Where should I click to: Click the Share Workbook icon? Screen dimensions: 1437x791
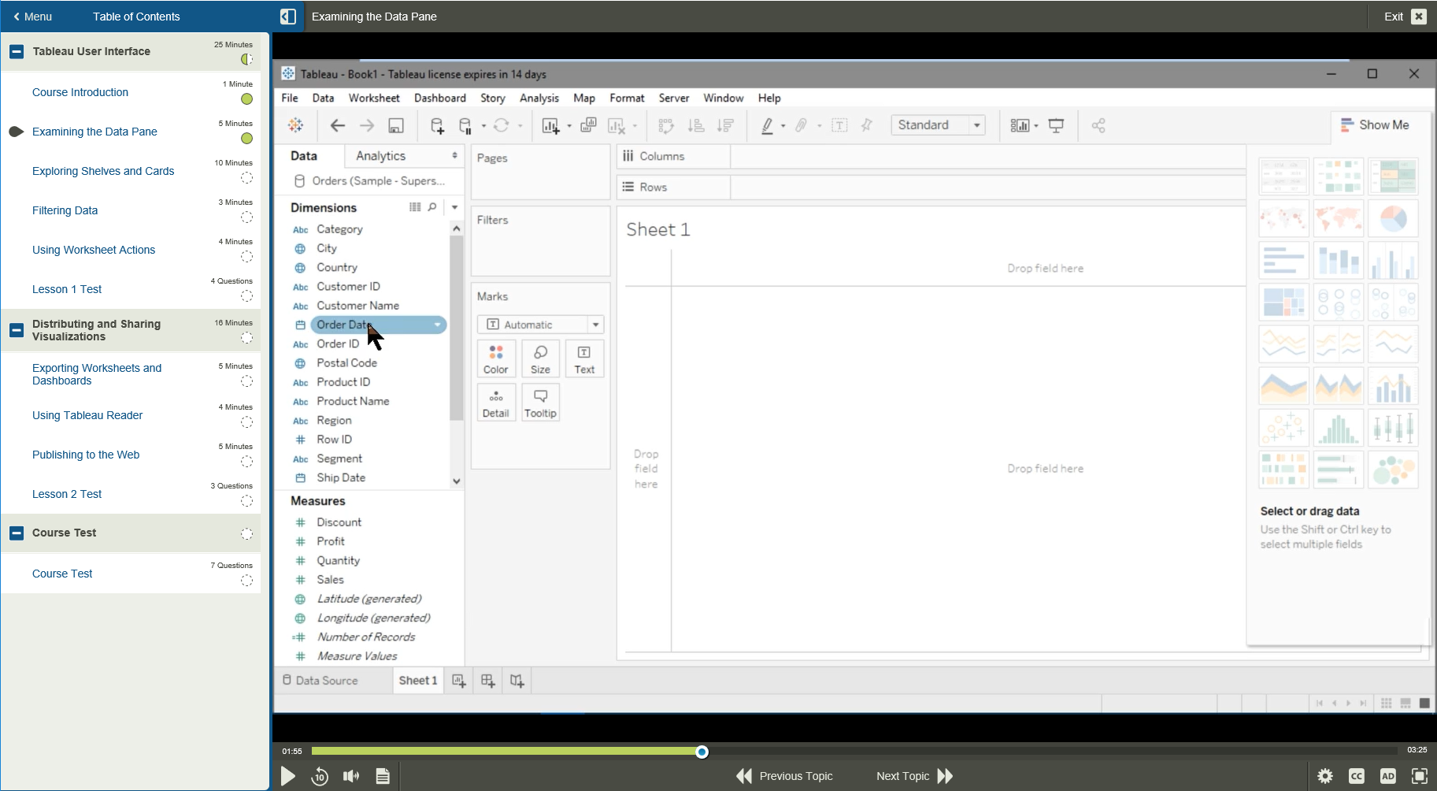coord(1098,124)
